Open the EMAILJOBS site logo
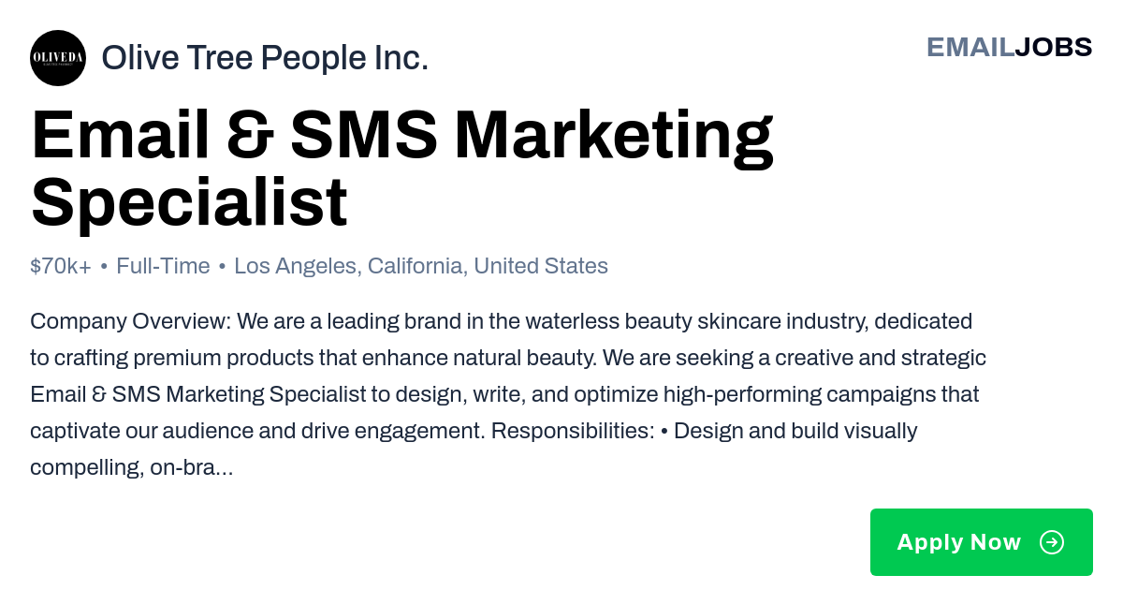Image resolution: width=1123 pixels, height=590 pixels. click(1009, 47)
